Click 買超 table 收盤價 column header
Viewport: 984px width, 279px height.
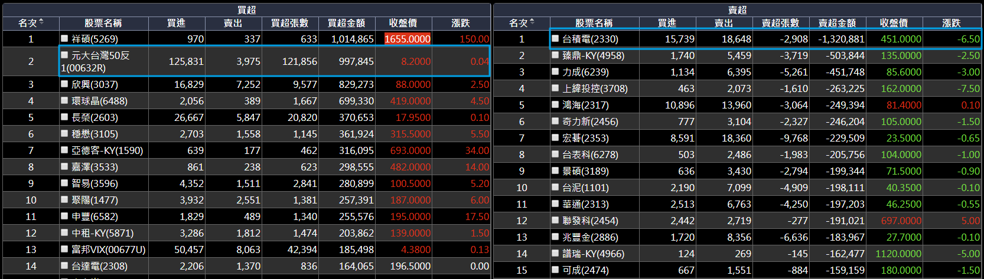click(403, 23)
